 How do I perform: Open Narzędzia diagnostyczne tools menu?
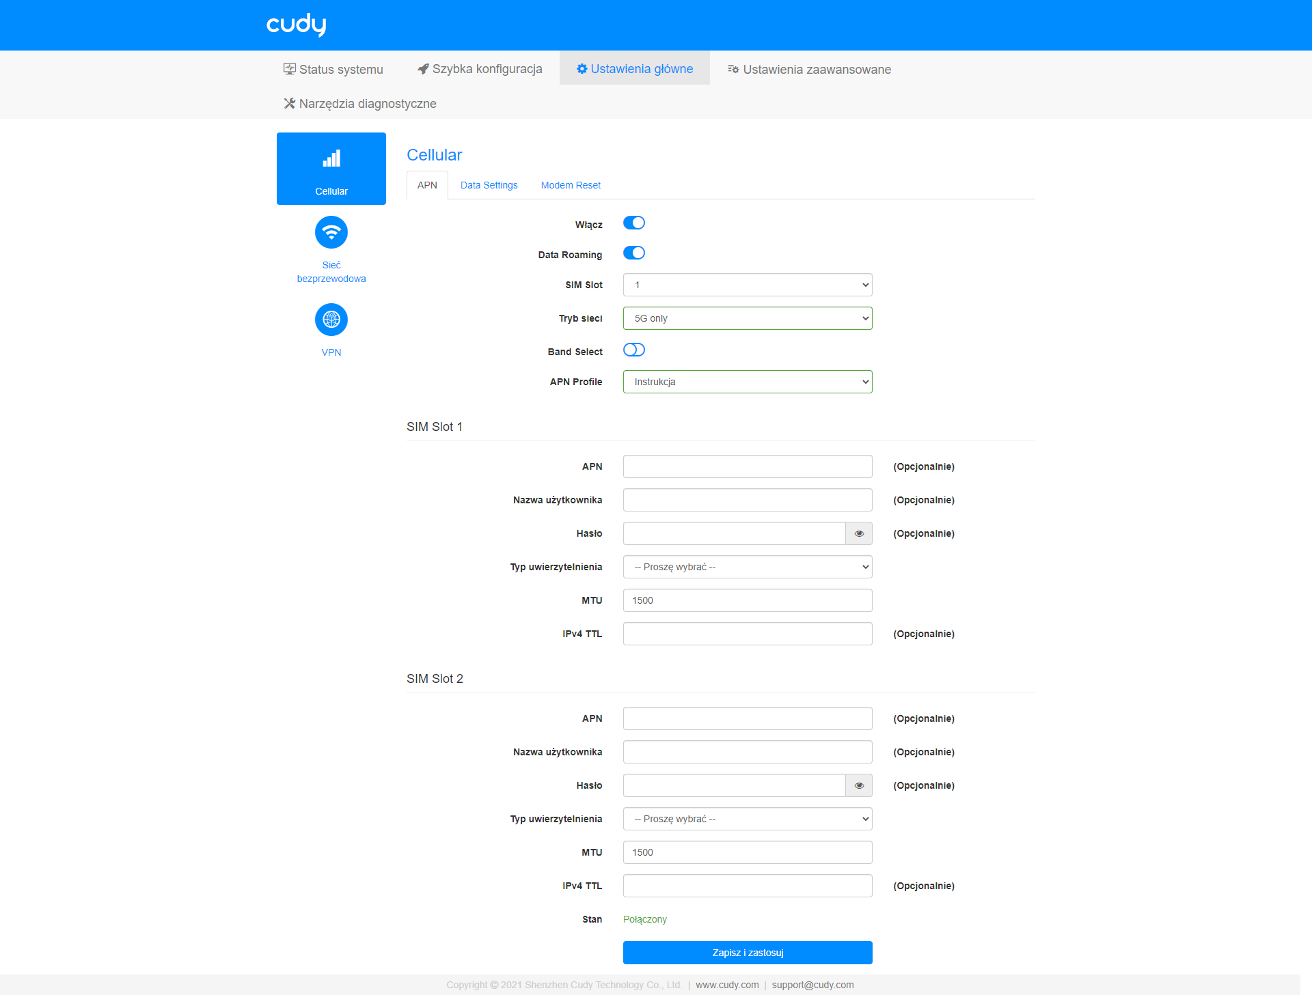pos(360,103)
